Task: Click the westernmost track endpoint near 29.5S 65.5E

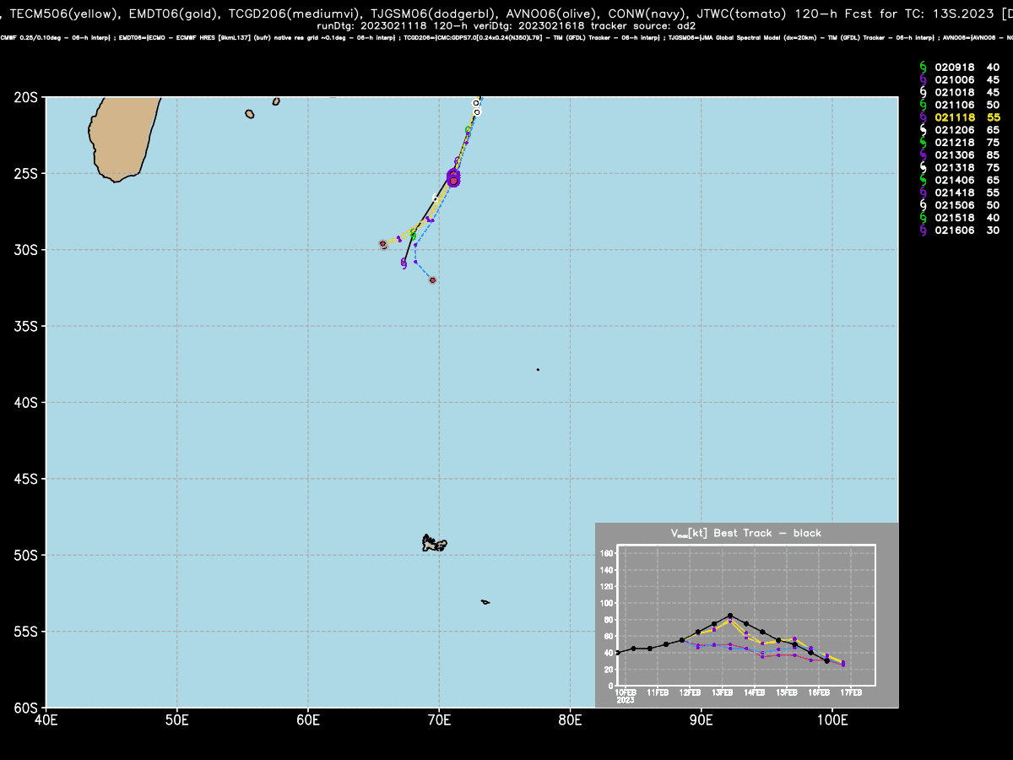Action: pyautogui.click(x=383, y=244)
